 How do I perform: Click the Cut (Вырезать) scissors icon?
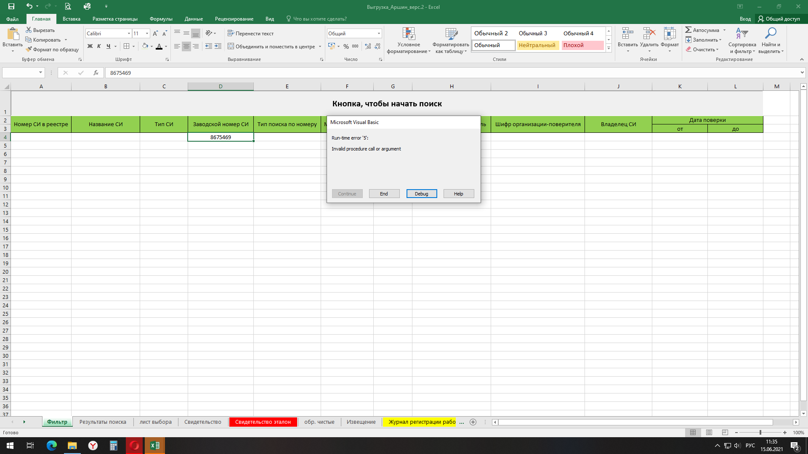click(x=29, y=30)
